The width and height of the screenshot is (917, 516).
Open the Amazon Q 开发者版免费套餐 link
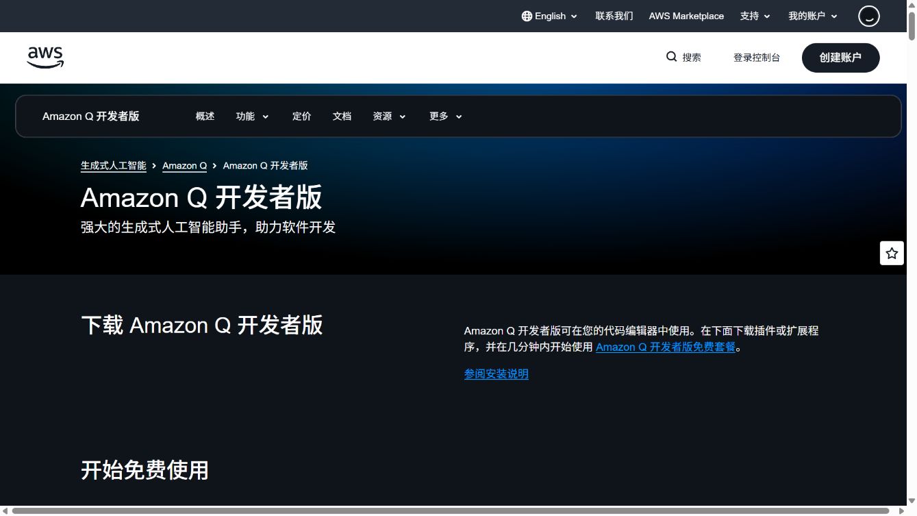pos(666,347)
